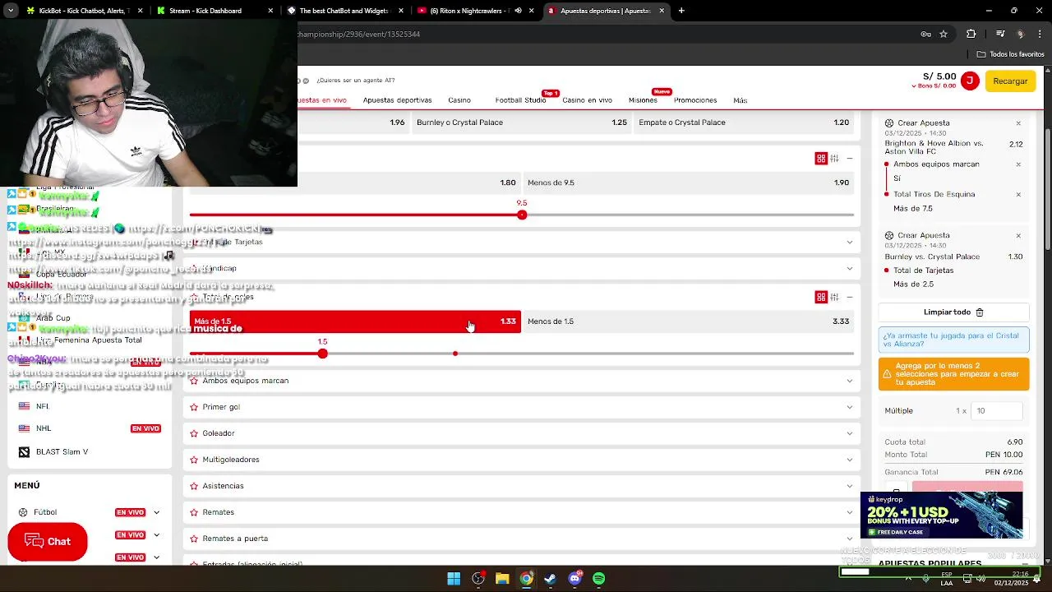Expand the Asistencias market
This screenshot has height=592, width=1052.
849,486
